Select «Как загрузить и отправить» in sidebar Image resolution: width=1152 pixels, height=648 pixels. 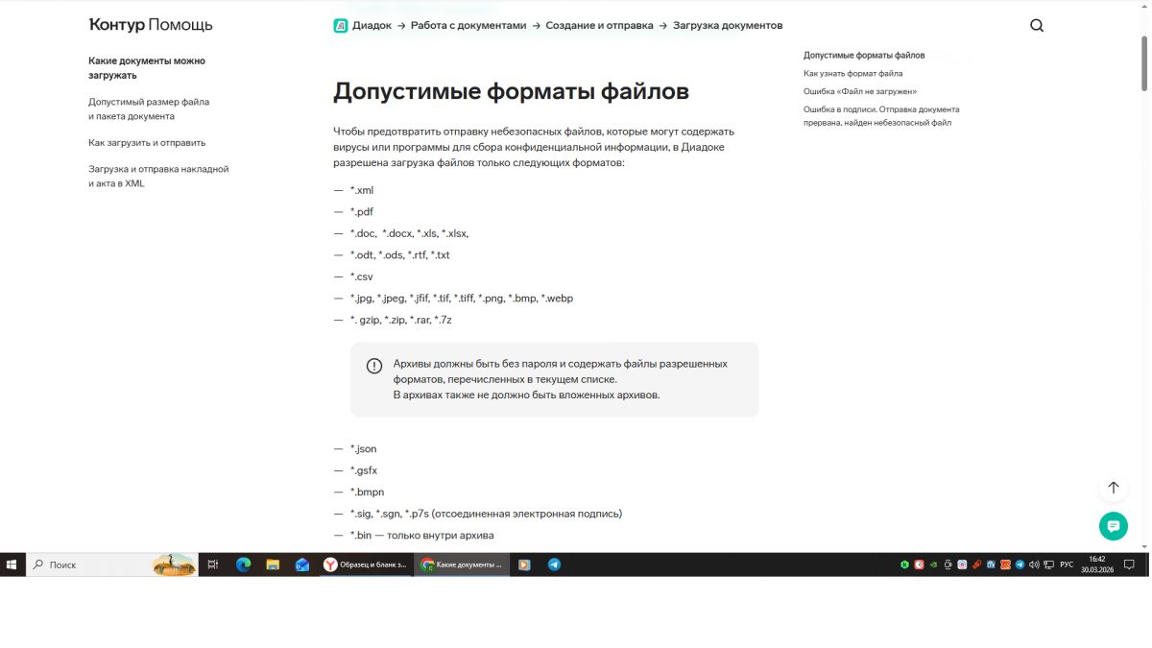pos(147,142)
